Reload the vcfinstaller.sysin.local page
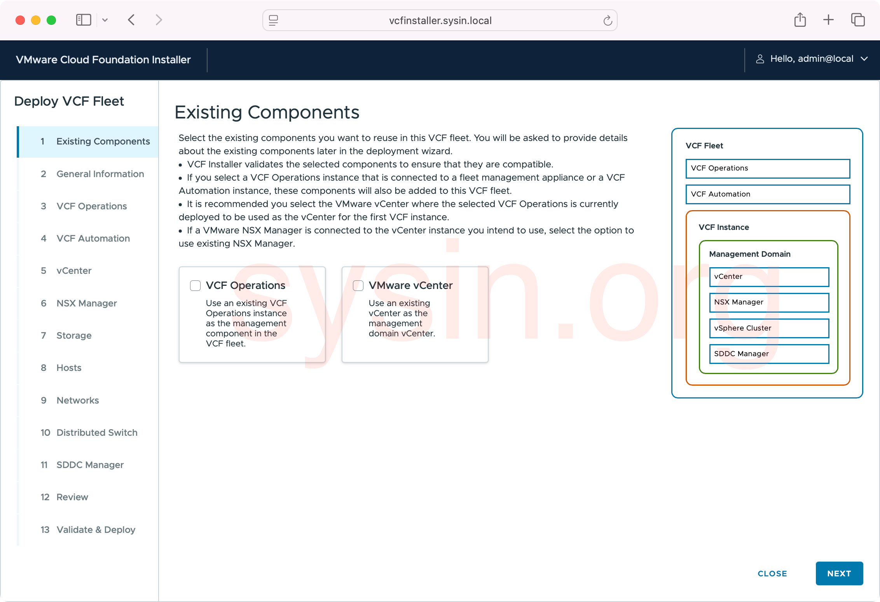The image size is (880, 602). [608, 20]
